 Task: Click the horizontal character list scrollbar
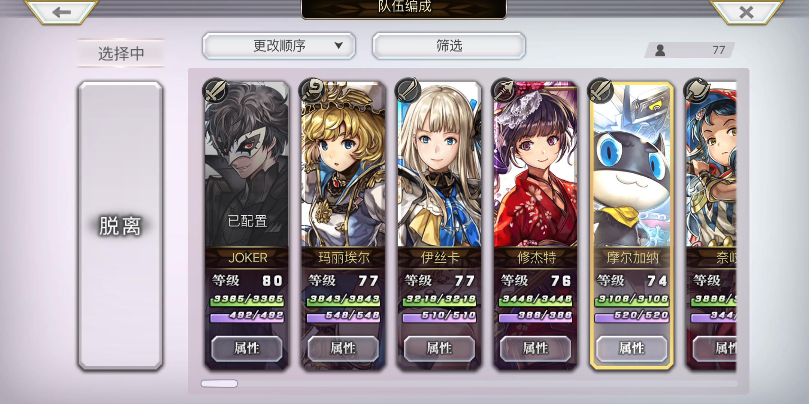point(469,383)
